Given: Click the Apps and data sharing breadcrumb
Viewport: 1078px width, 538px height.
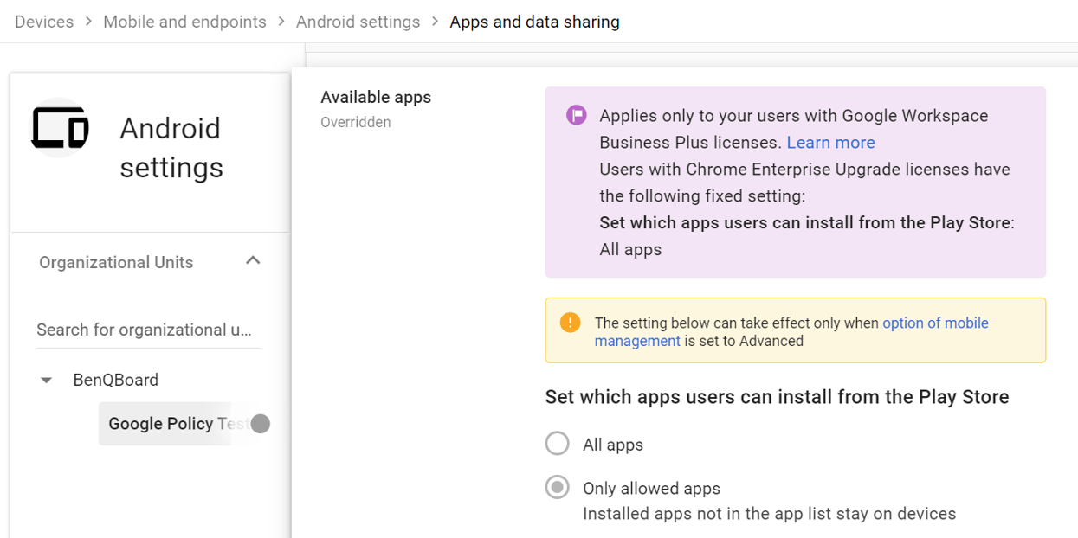Looking at the screenshot, I should point(534,22).
